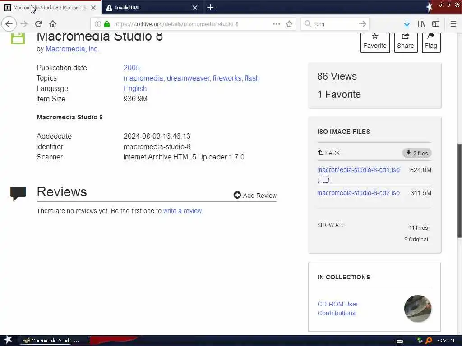Open the downloads arrow icon

pyautogui.click(x=407, y=24)
